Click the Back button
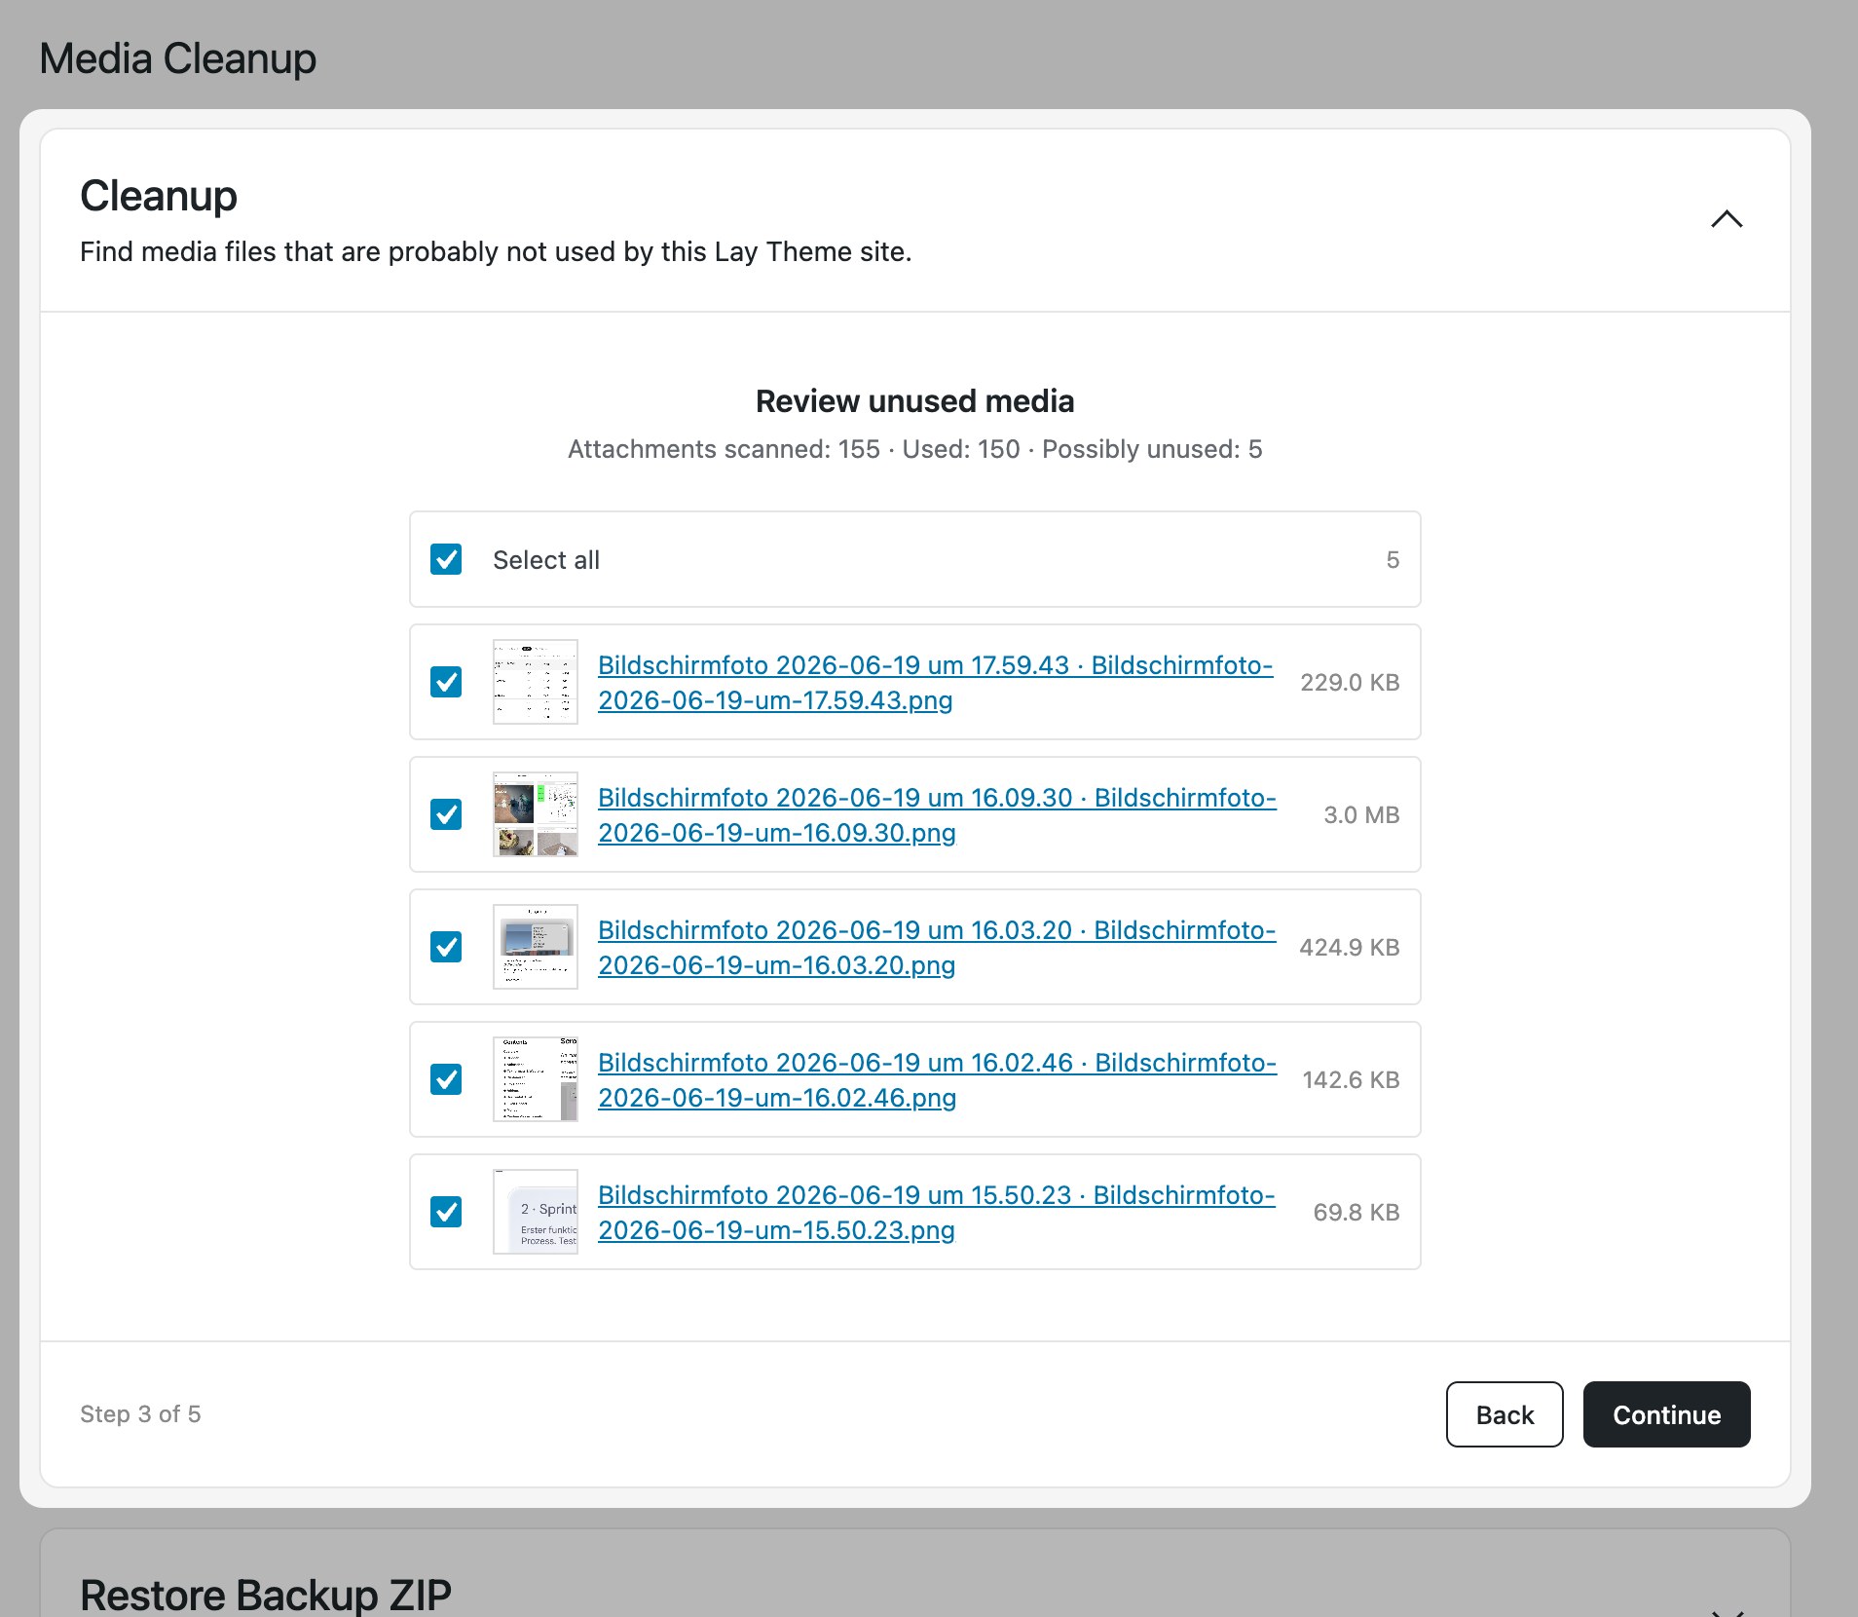 click(1505, 1414)
